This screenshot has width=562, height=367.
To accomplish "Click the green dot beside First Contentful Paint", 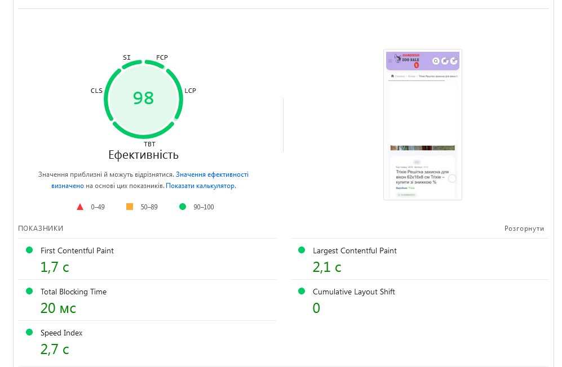I will pos(29,250).
